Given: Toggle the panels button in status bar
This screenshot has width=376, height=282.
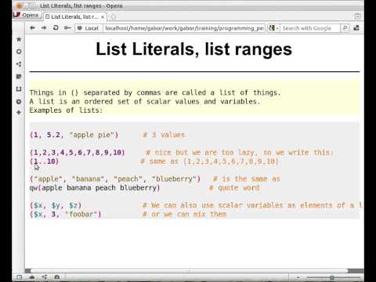Looking at the screenshot, I should click(20, 277).
